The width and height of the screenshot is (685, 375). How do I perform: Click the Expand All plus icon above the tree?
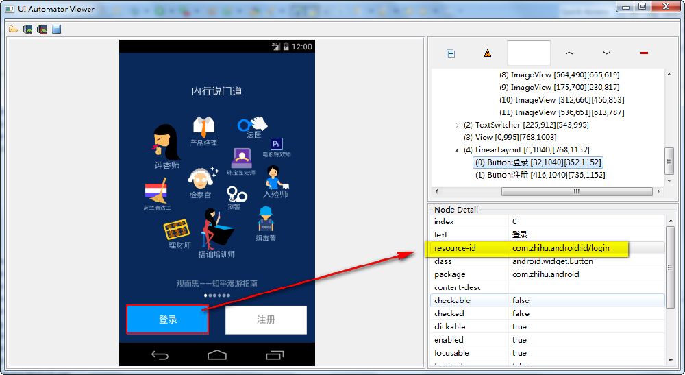click(451, 53)
